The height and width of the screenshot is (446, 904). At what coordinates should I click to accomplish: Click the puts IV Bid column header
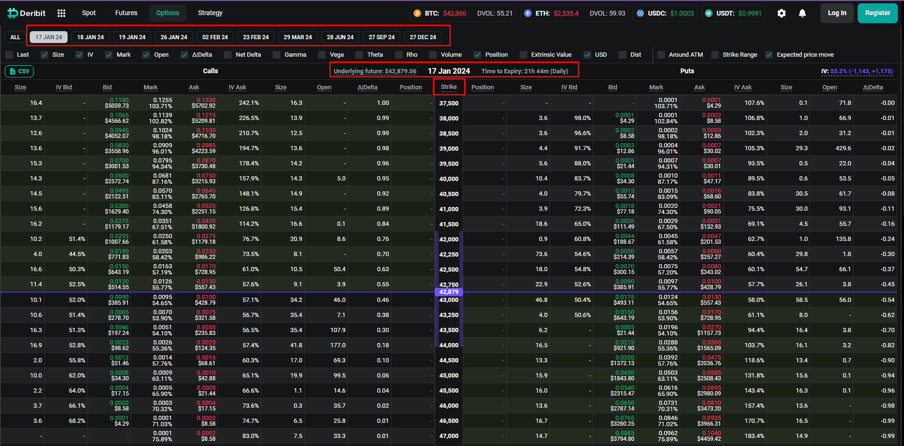[x=569, y=87]
